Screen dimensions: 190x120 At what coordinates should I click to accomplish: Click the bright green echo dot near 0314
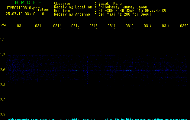(x=74, y=64)
